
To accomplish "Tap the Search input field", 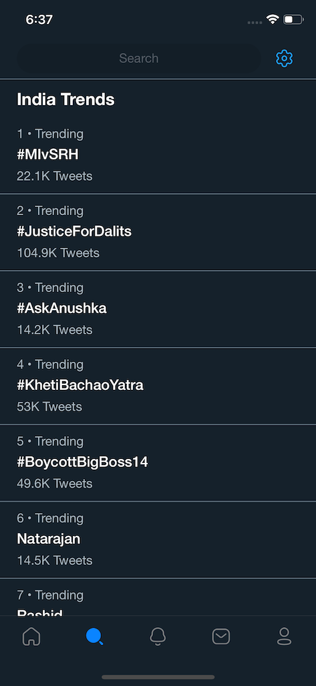I will pyautogui.click(x=139, y=58).
